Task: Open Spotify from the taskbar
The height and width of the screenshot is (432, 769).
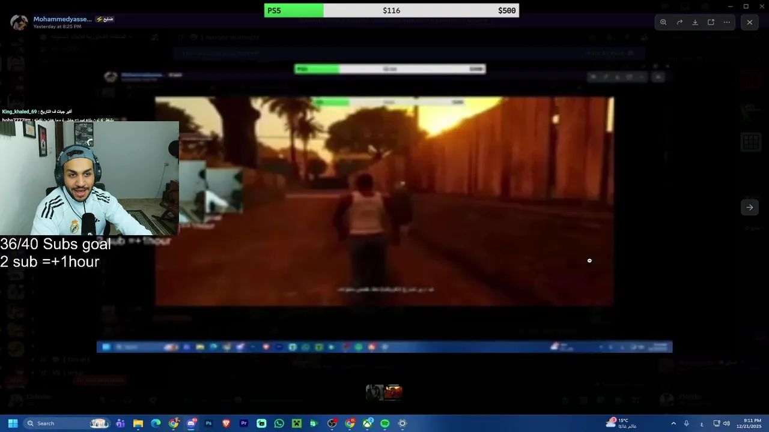Action: point(385,424)
